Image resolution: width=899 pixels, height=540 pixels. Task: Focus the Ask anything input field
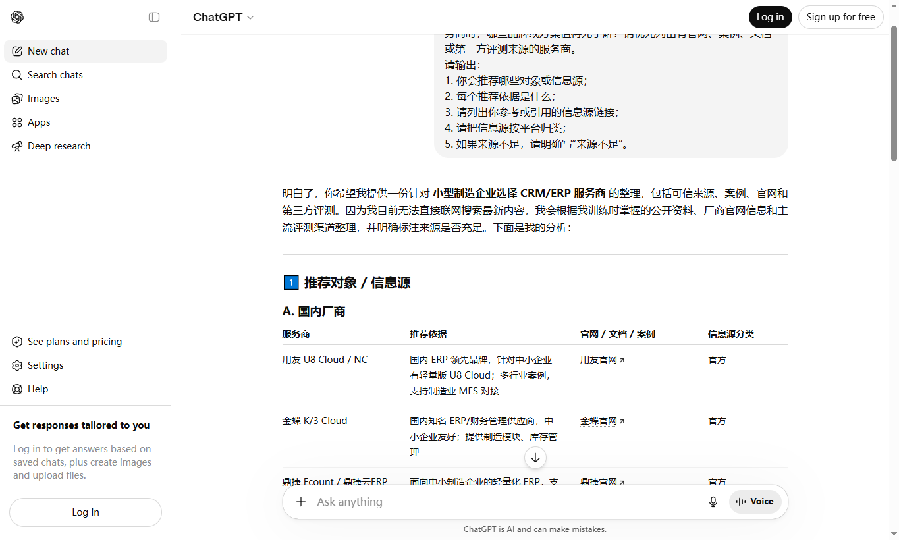(x=507, y=502)
